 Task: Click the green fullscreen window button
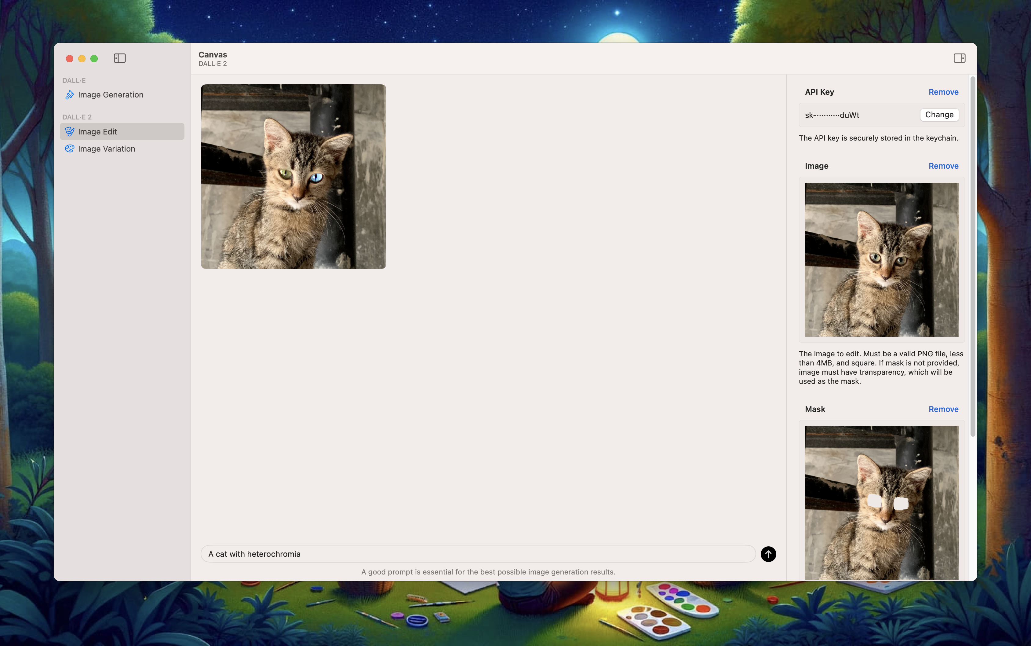click(x=94, y=59)
